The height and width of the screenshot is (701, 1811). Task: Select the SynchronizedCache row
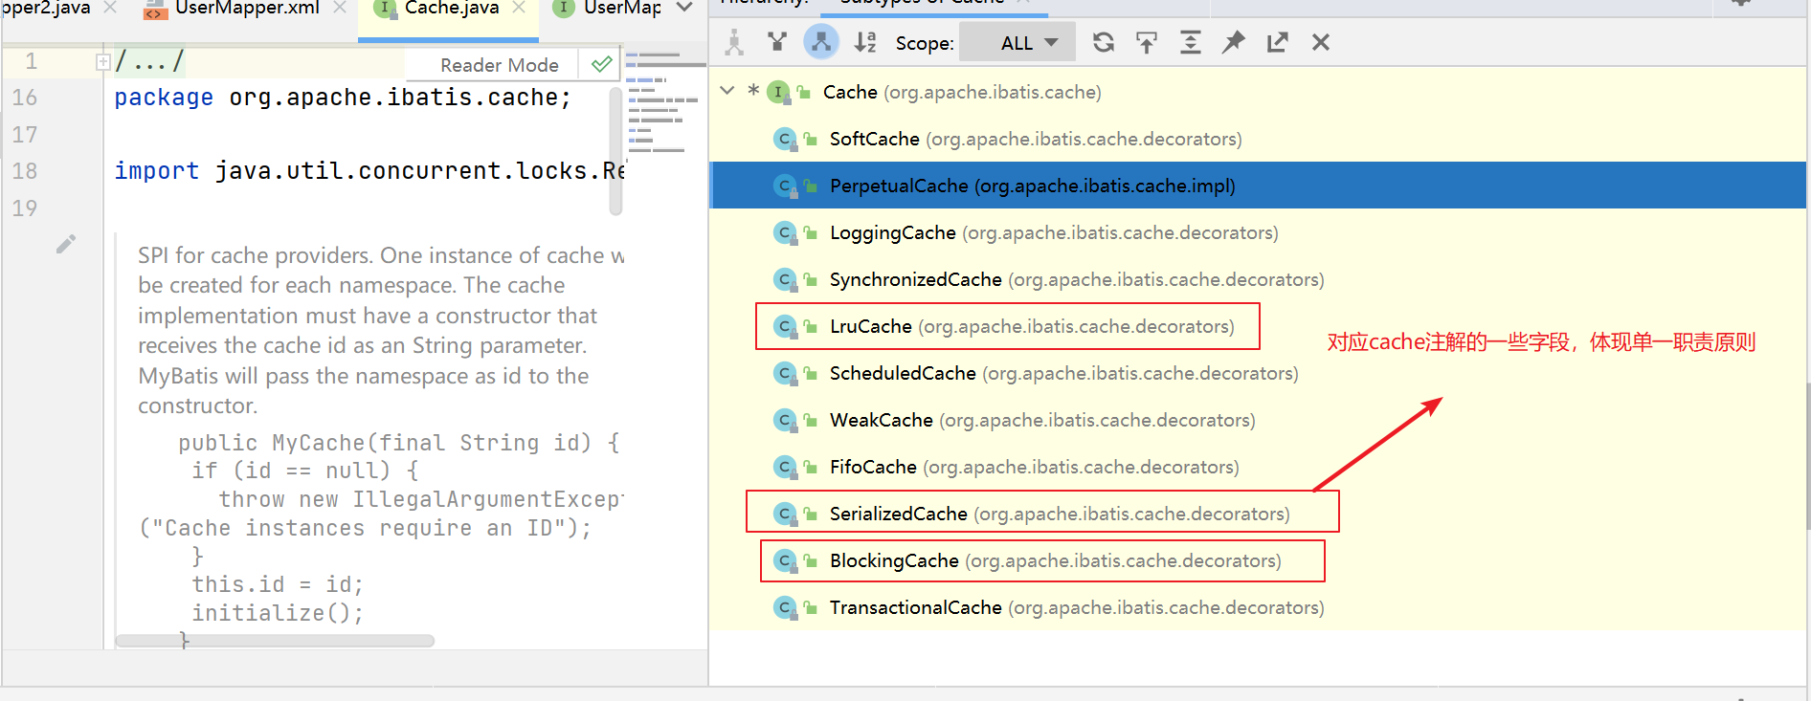click(1257, 279)
